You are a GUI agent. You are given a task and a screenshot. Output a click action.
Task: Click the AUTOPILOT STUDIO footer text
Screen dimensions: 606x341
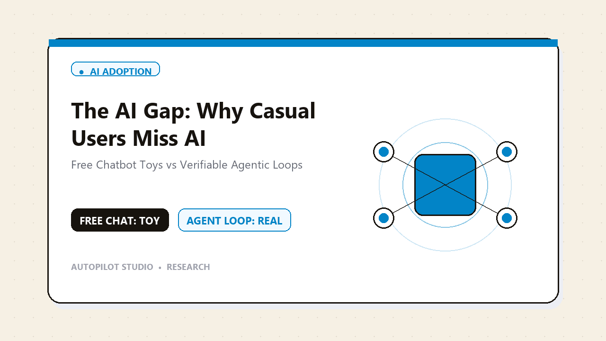tap(112, 267)
